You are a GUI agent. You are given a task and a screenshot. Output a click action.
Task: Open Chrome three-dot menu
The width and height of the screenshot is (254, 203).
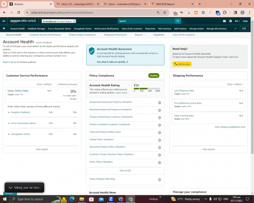(249, 13)
